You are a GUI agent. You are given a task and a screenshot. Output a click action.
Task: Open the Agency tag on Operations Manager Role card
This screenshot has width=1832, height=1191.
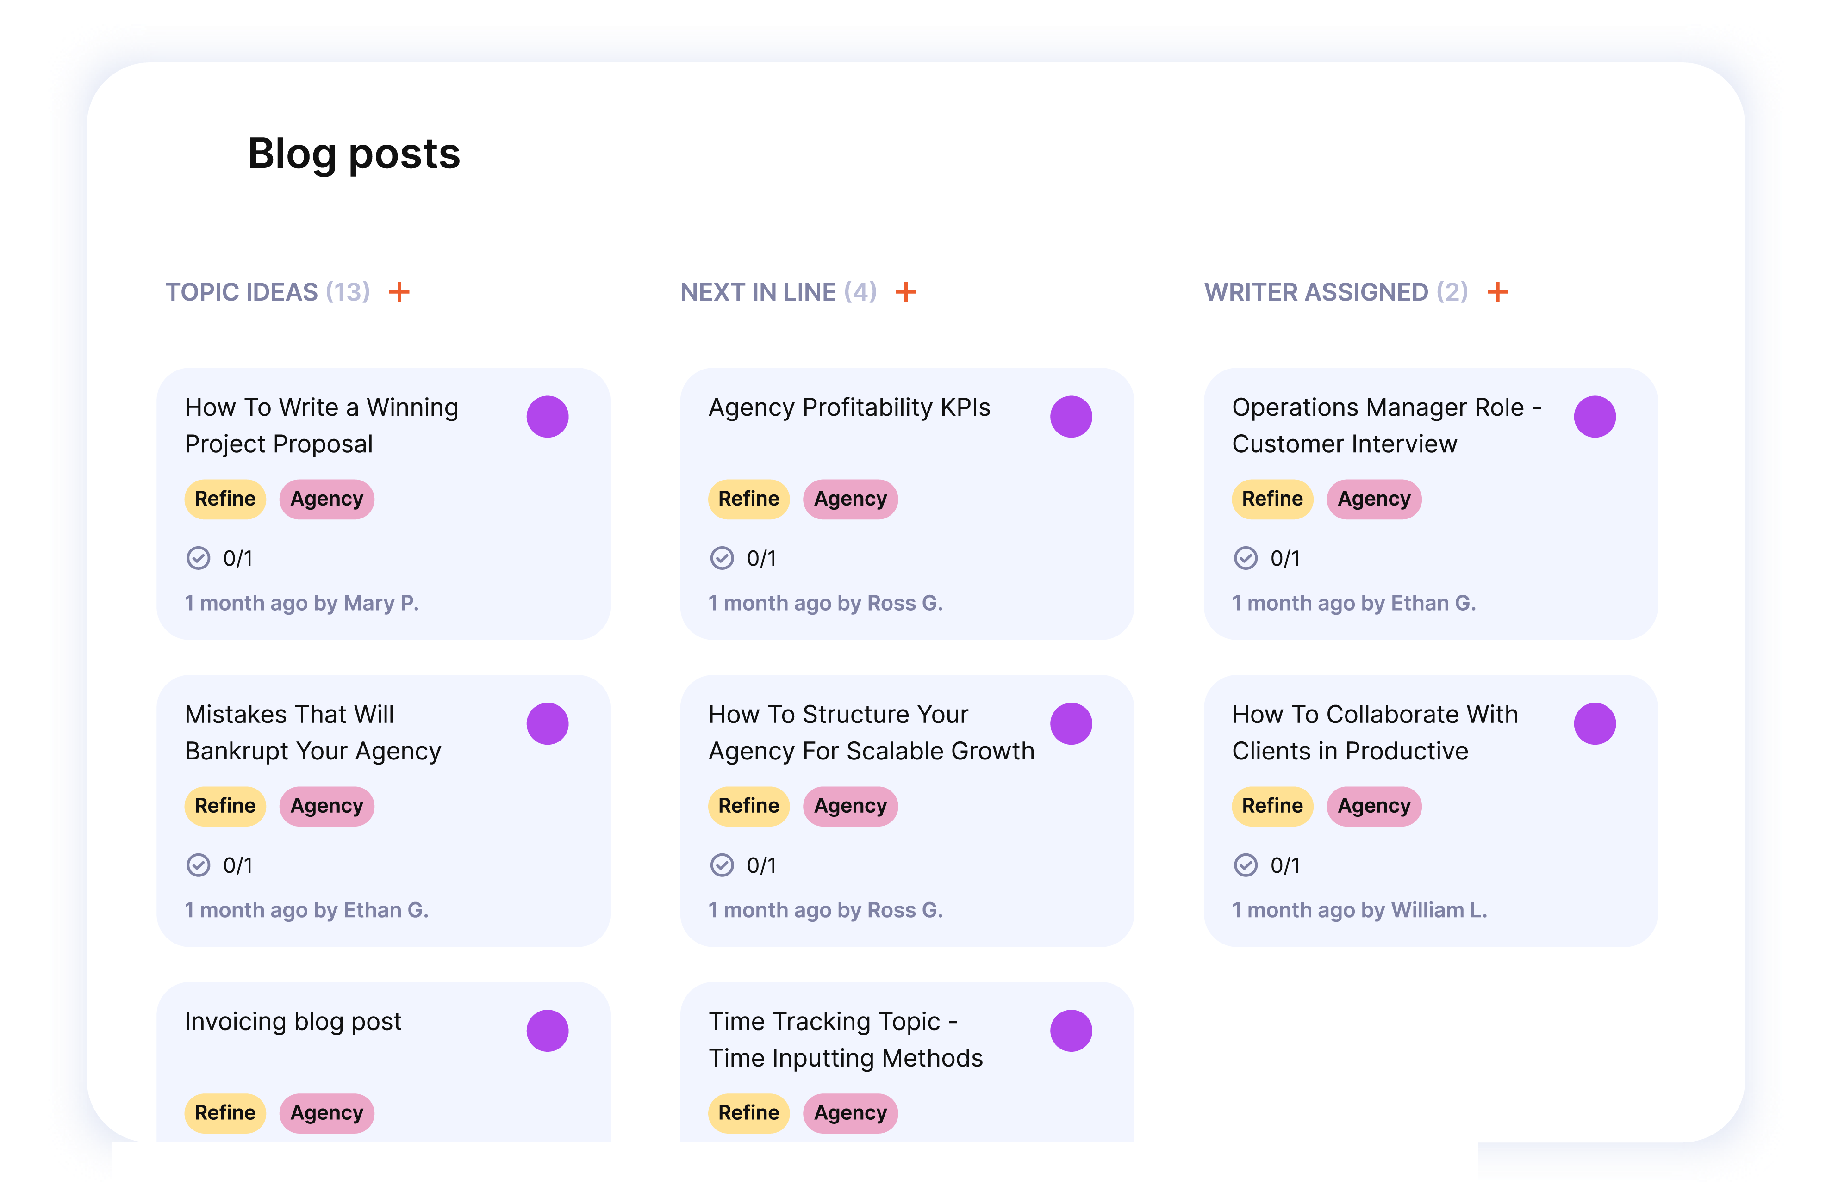tap(1374, 500)
